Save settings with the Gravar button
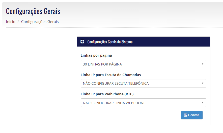Image resolution: width=223 pixels, height=133 pixels. pyautogui.click(x=191, y=115)
